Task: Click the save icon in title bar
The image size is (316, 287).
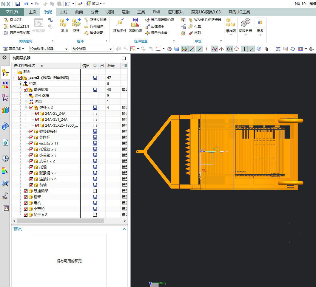Action: 18,4
